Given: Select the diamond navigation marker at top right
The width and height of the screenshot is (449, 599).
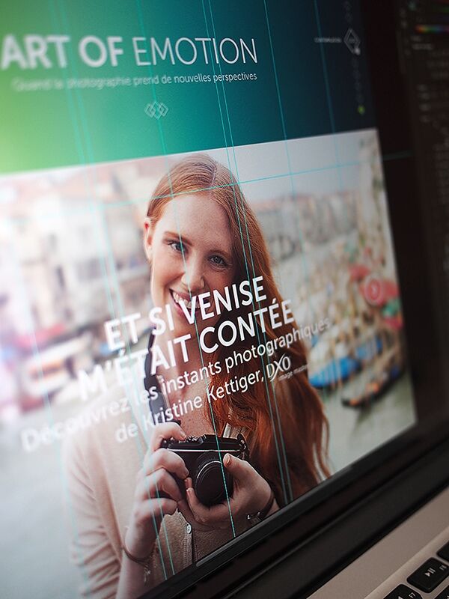Looking at the screenshot, I should click(x=352, y=40).
